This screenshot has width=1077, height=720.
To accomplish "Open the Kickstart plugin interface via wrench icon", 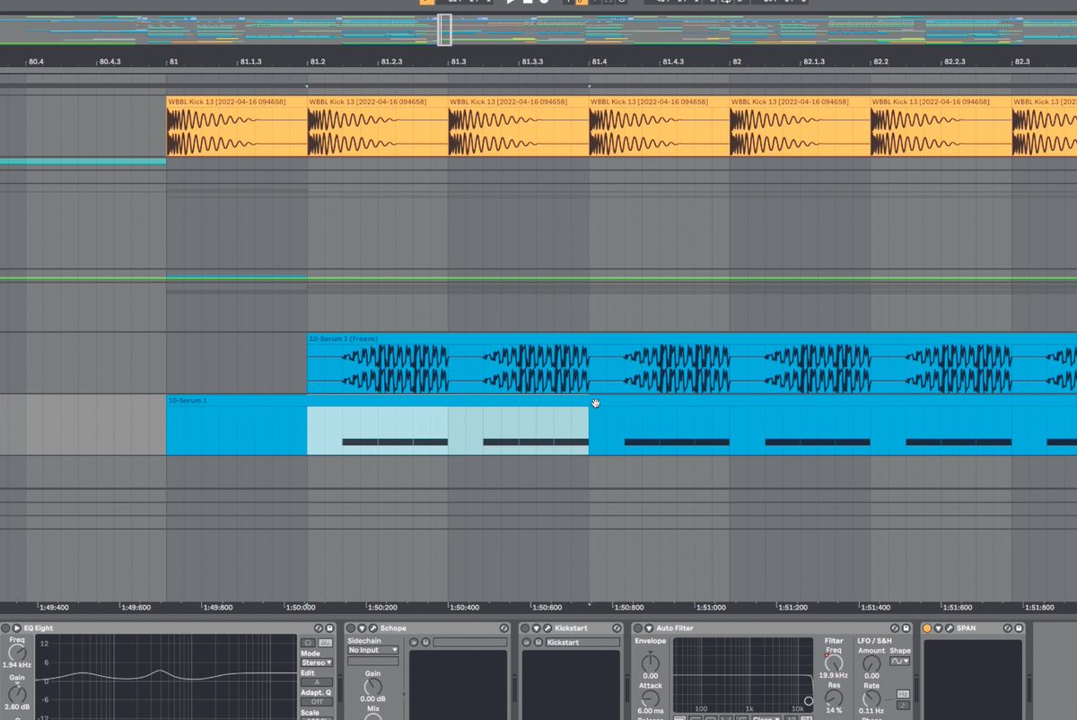I will click(547, 628).
